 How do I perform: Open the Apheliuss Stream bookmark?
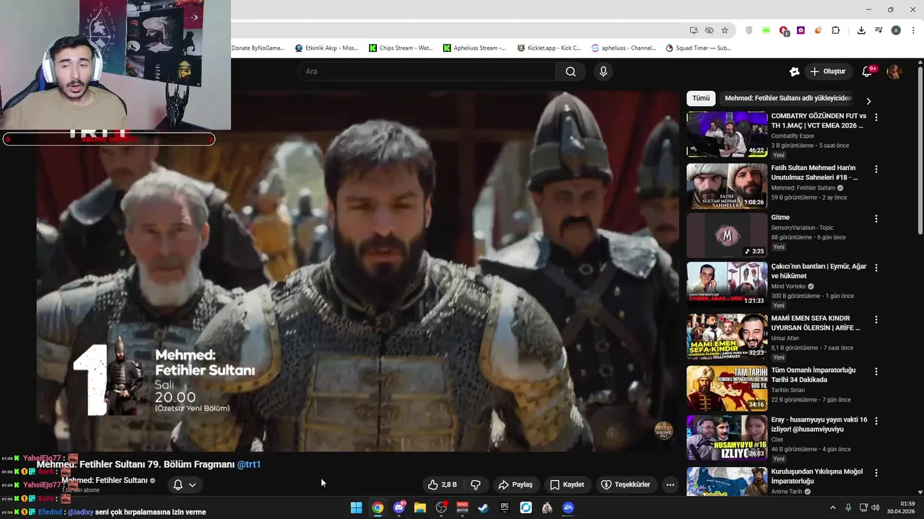tap(474, 48)
